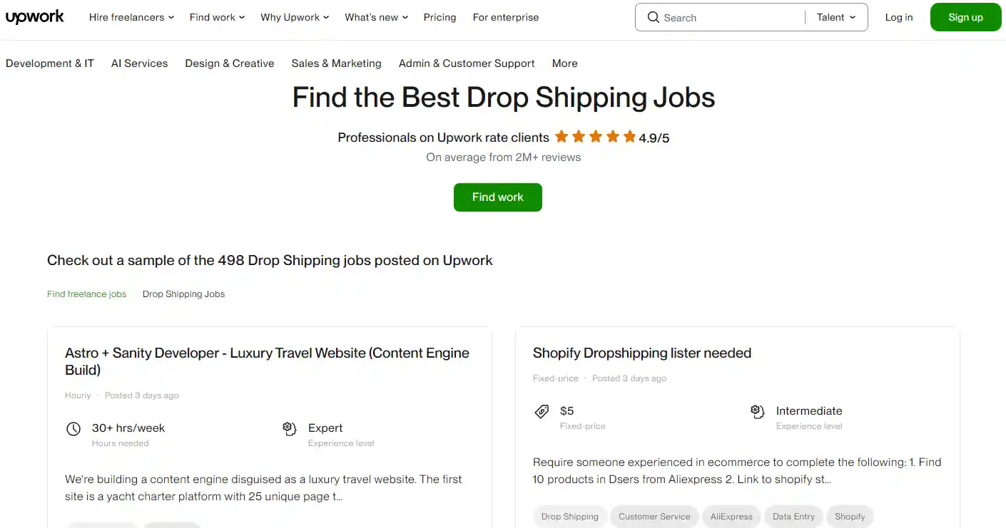Open the What's new dropdown

pyautogui.click(x=375, y=17)
